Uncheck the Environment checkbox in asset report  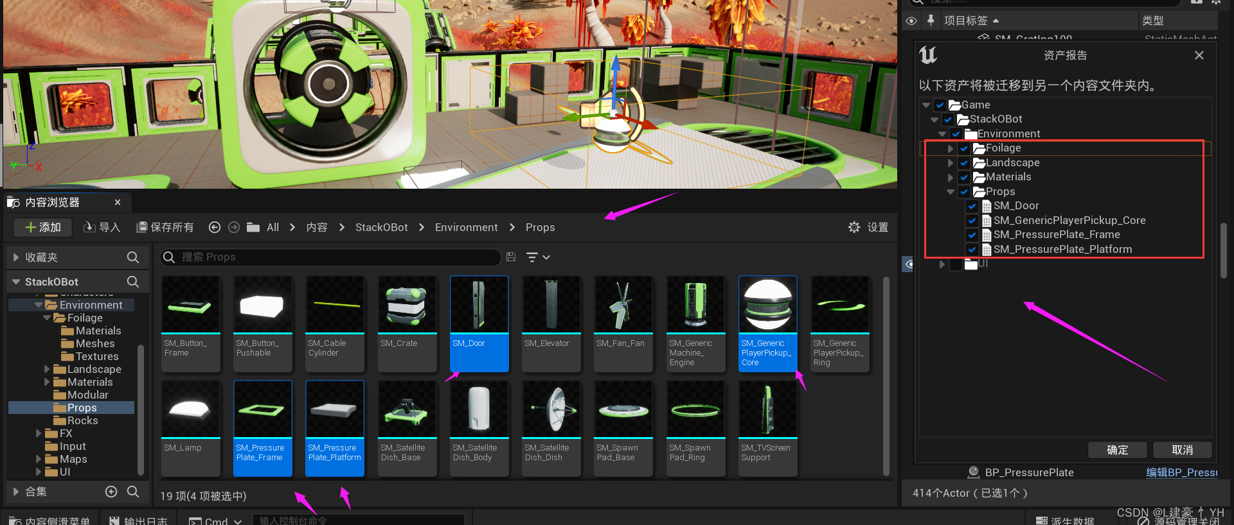click(956, 134)
